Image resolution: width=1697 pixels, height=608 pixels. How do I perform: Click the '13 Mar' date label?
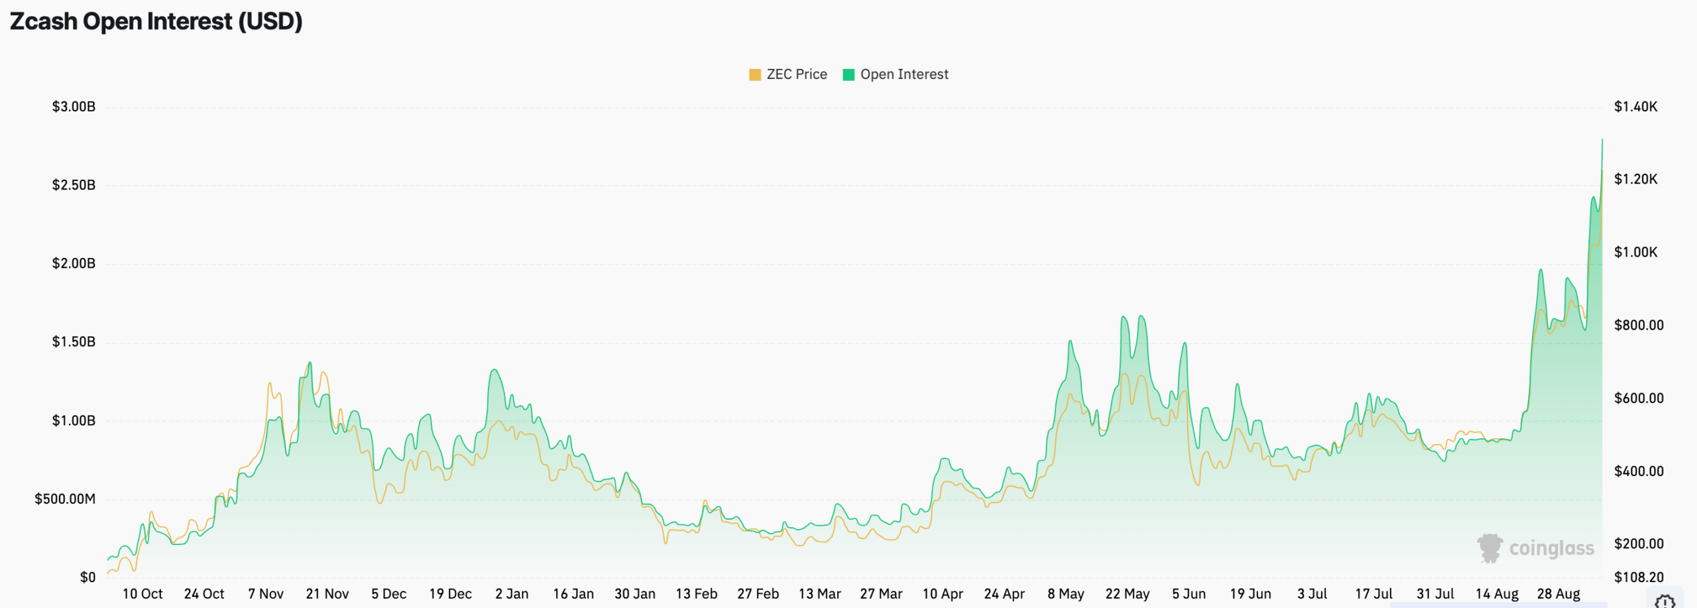[820, 594]
